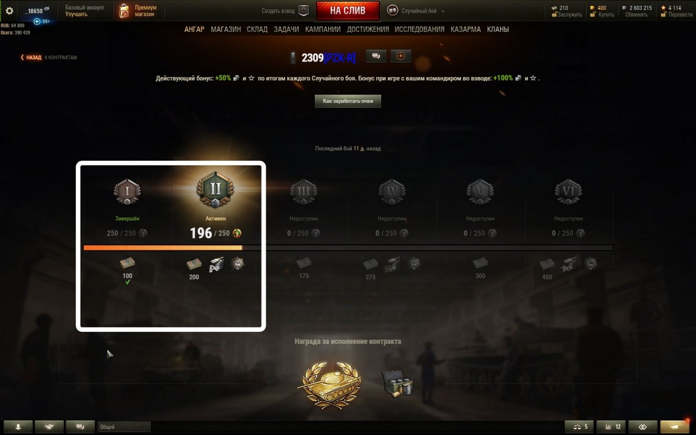Click the golden tank medal reward
Viewport: 696px width, 435px height.
coord(328,384)
